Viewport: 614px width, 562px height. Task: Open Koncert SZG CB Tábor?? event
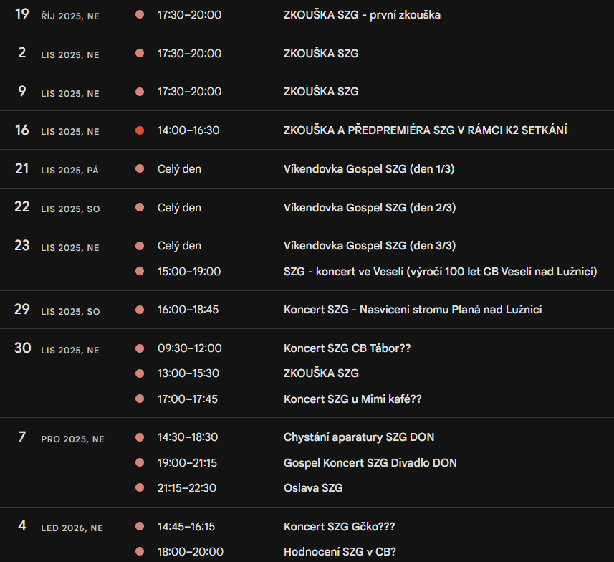347,348
